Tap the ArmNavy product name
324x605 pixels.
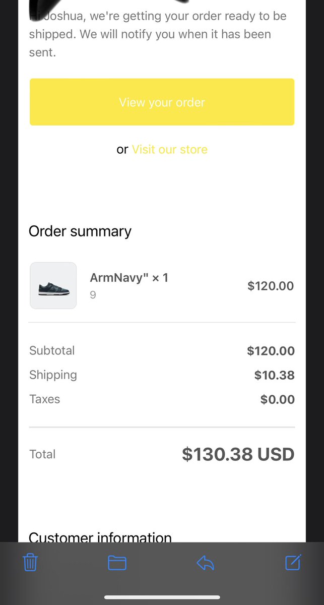pos(129,277)
